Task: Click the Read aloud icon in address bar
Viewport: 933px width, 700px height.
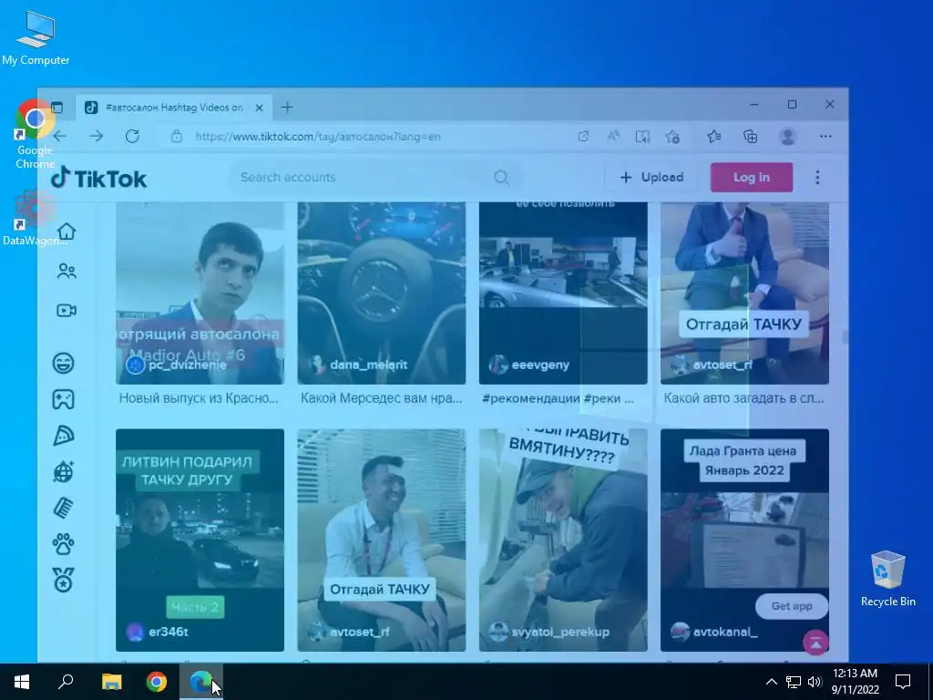Action: point(613,137)
